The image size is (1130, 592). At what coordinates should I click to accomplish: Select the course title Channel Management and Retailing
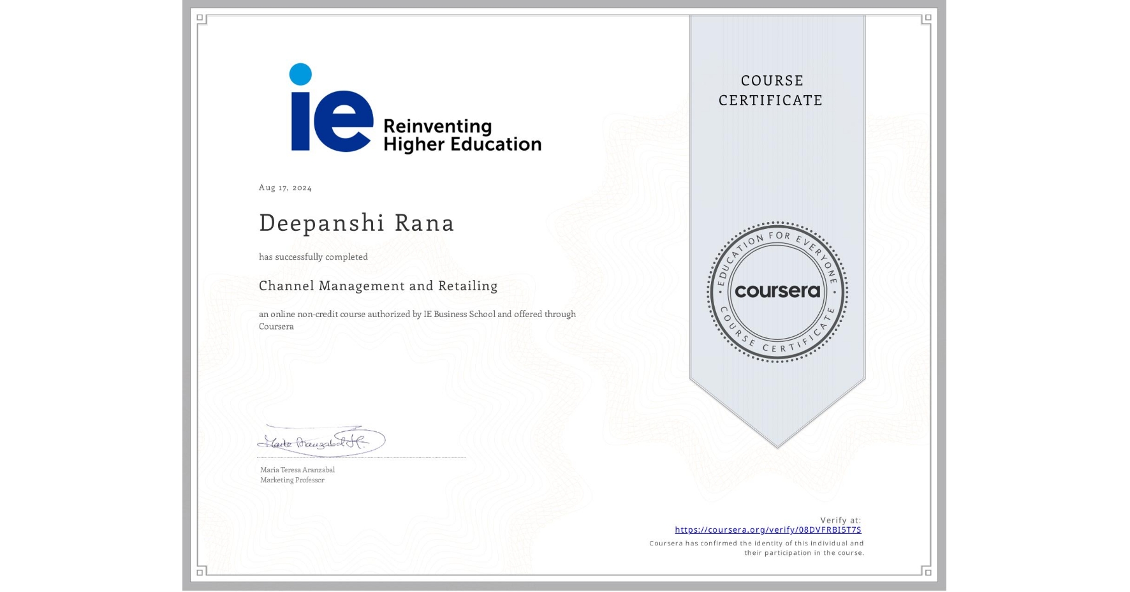[x=378, y=286]
